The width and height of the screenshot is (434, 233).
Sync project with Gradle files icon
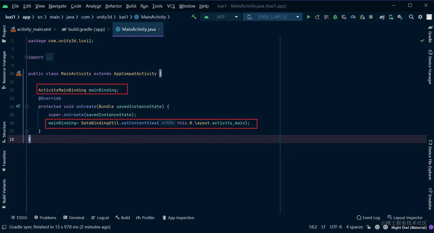click(382, 17)
